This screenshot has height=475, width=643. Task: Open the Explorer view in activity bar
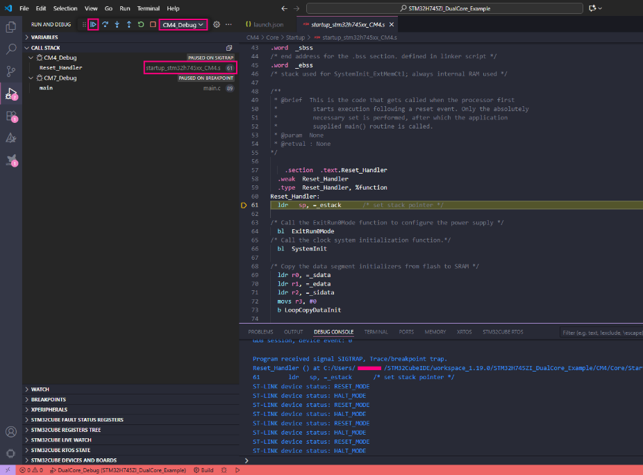pyautogui.click(x=11, y=27)
